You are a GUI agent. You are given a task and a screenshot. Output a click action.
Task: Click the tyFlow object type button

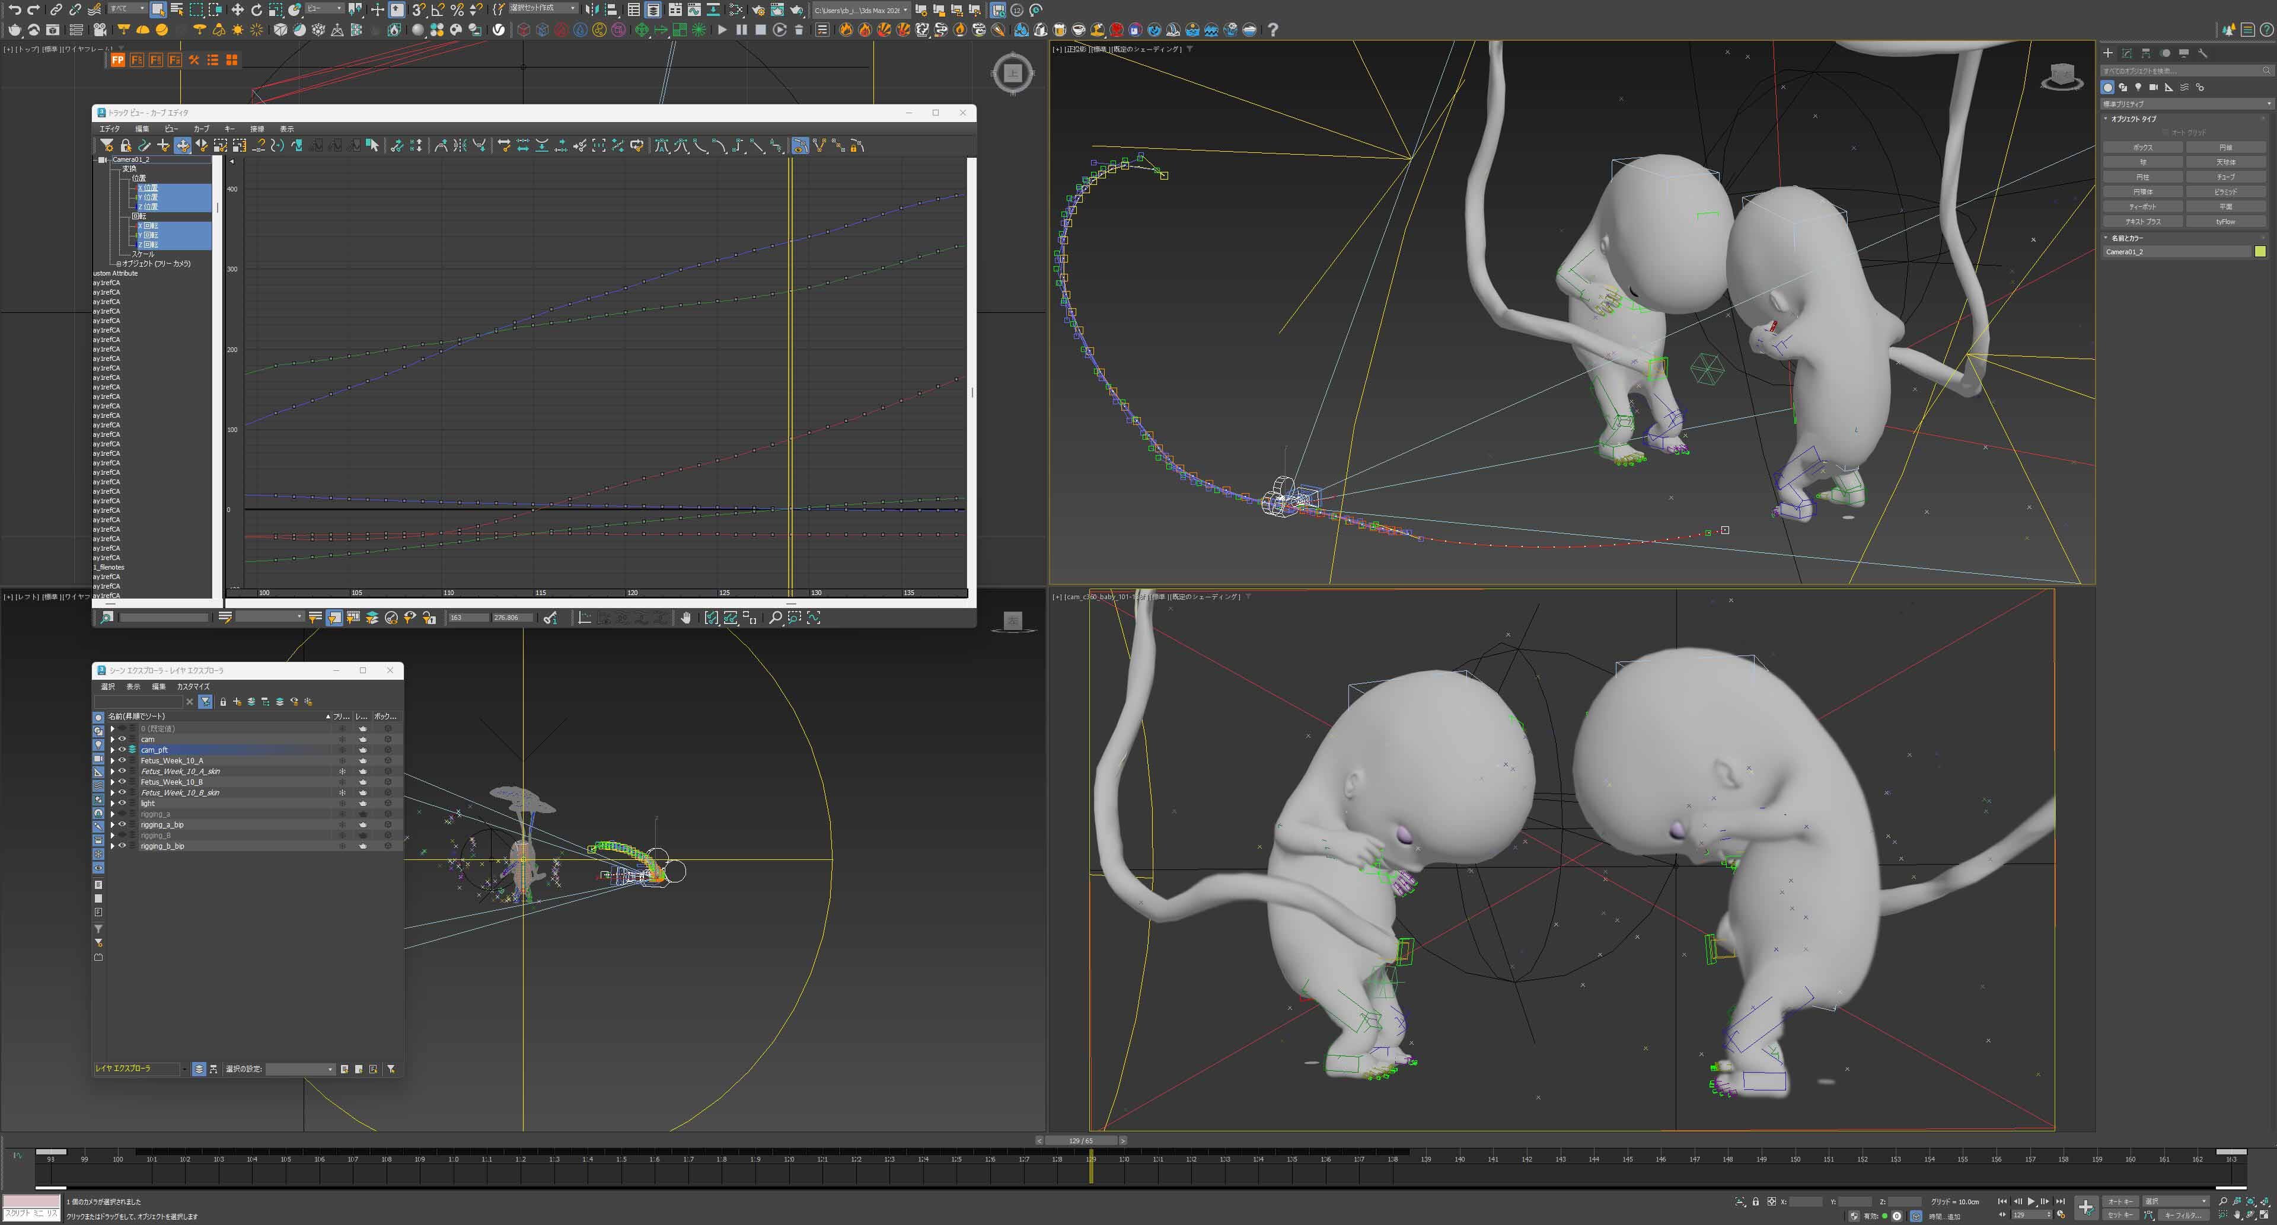2225,222
